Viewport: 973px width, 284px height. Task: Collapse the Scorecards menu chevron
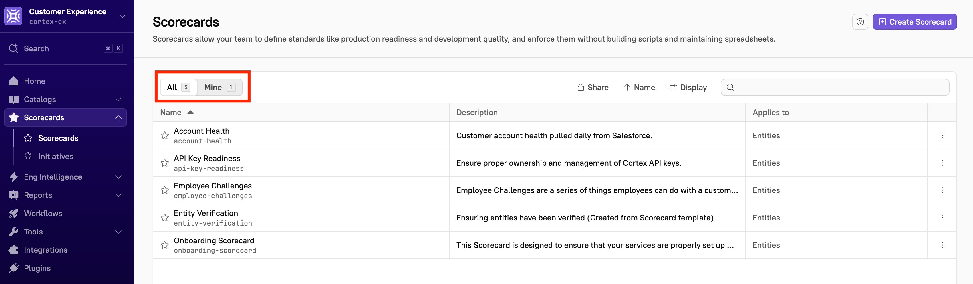[x=118, y=117]
